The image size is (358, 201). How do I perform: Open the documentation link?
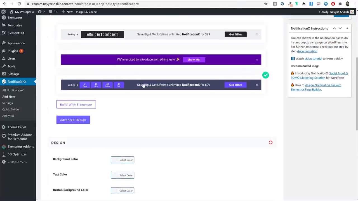coord(307,51)
